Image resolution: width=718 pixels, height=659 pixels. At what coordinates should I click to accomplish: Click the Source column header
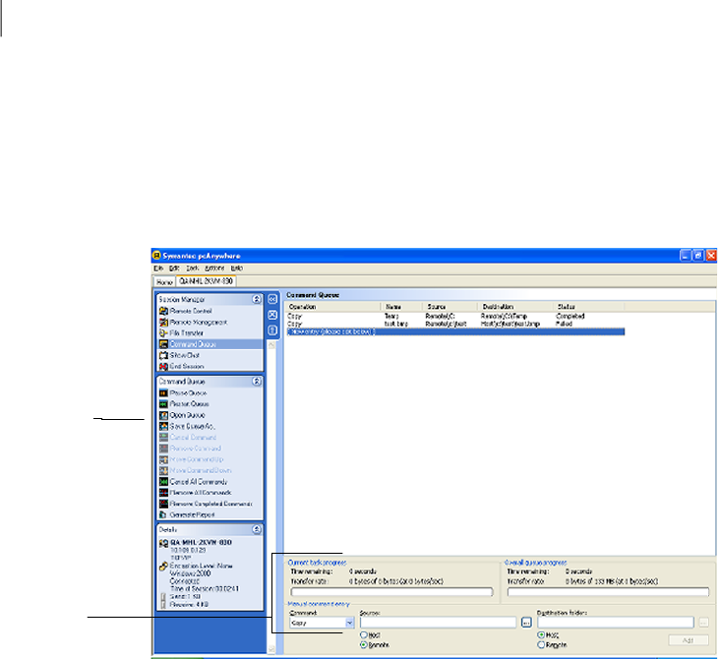point(449,307)
